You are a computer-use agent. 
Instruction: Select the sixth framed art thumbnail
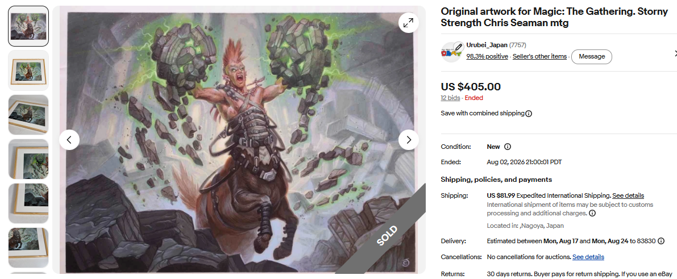pyautogui.click(x=28, y=248)
